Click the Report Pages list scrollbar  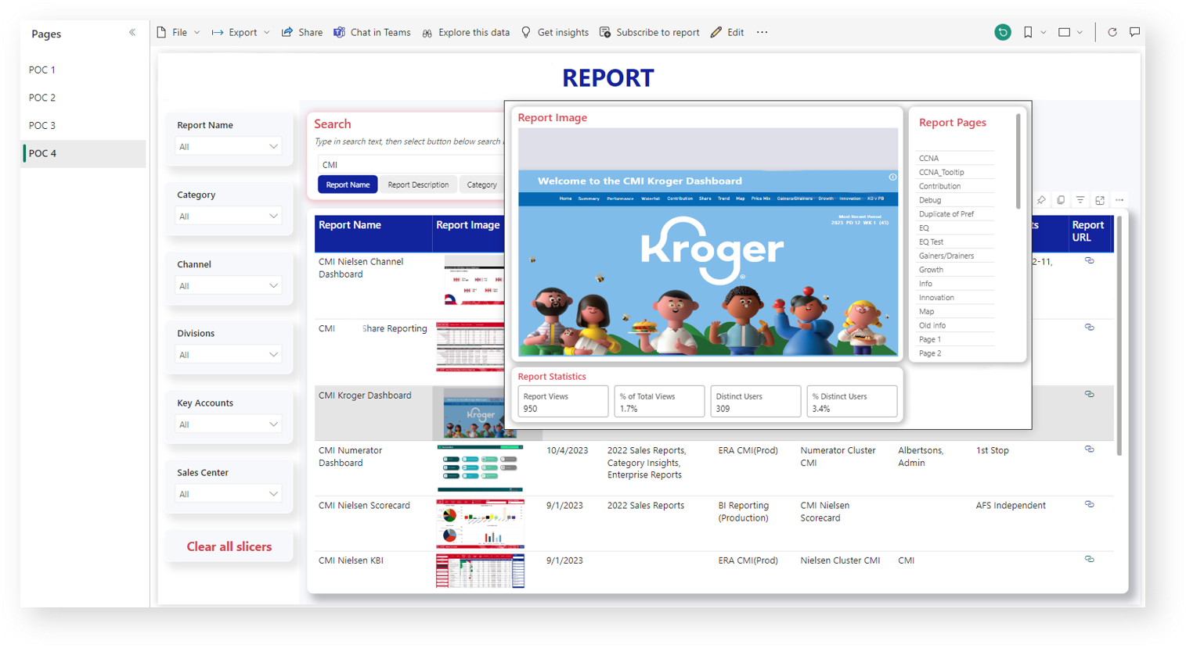click(x=1018, y=161)
